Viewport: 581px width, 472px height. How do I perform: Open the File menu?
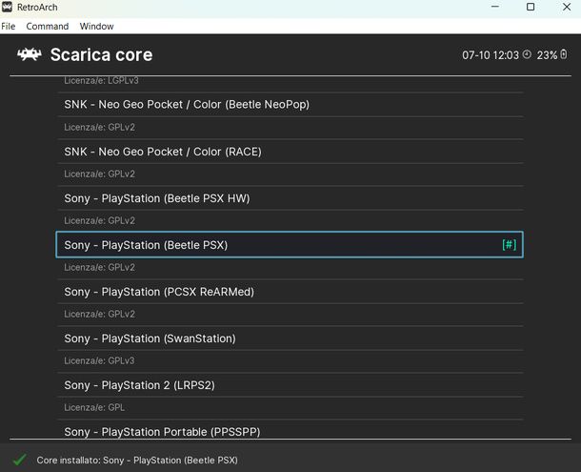coord(9,27)
